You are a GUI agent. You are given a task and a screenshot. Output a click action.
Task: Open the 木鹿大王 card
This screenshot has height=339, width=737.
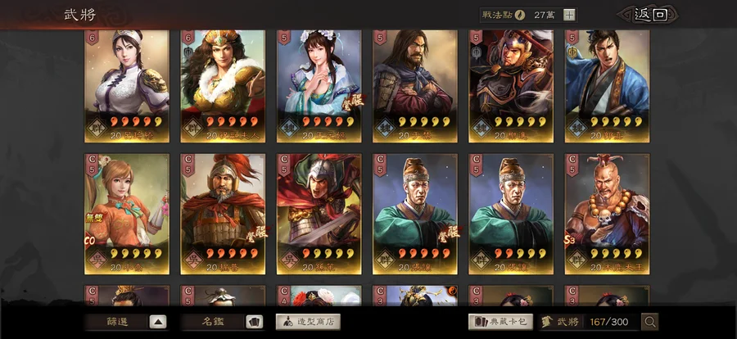click(x=608, y=214)
